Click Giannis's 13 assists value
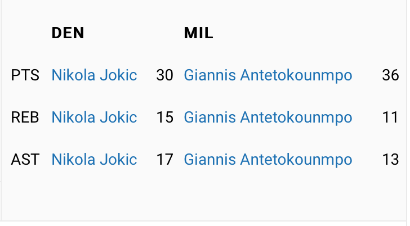The width and height of the screenshot is (410, 226). (x=390, y=159)
